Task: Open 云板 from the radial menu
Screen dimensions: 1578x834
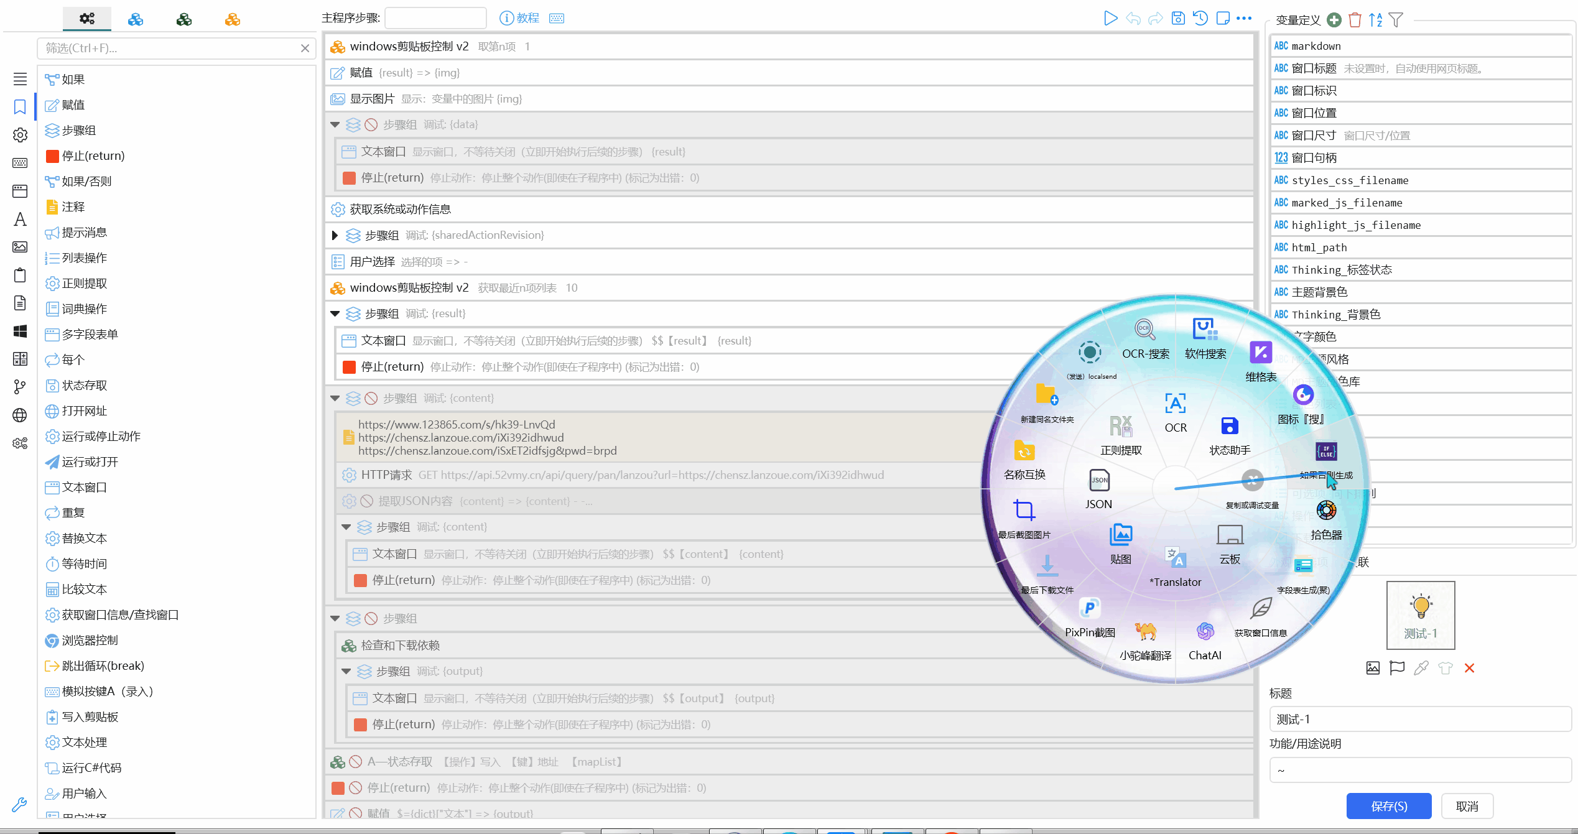Action: 1230,544
